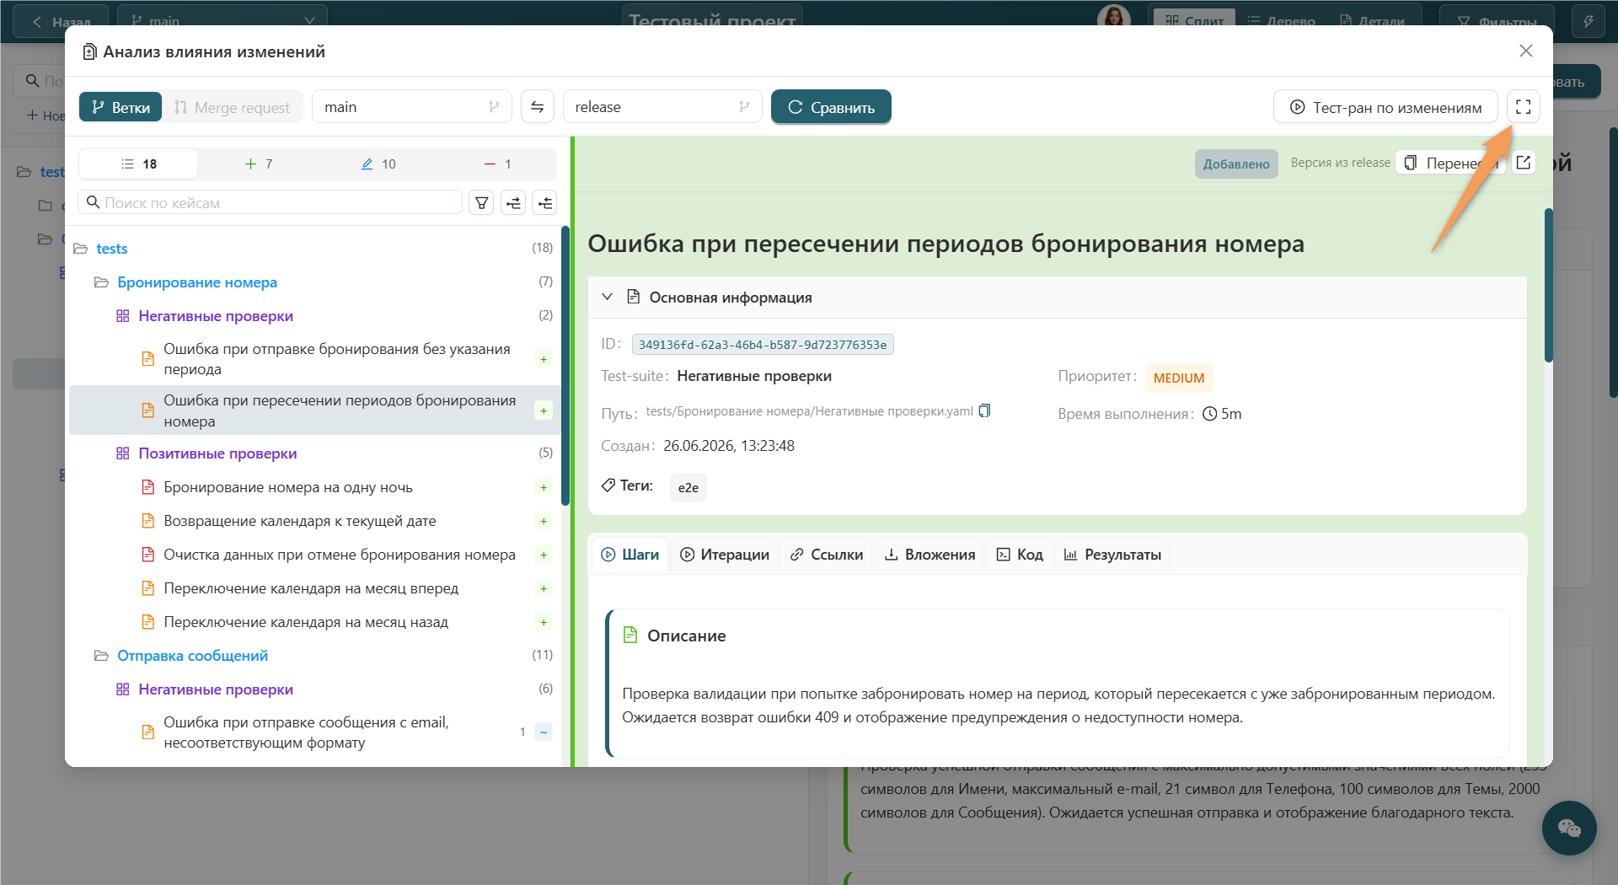
Task: Open the main branch dropdown
Action: pos(412,107)
